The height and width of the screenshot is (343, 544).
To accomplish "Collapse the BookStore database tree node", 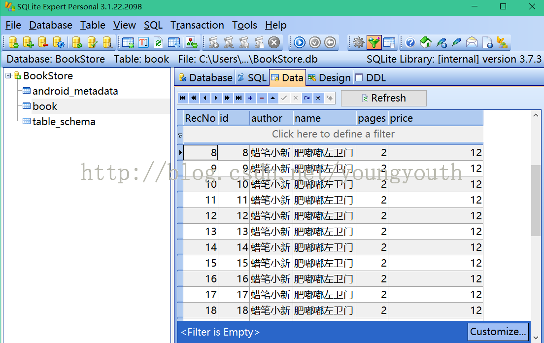I will pyautogui.click(x=8, y=75).
